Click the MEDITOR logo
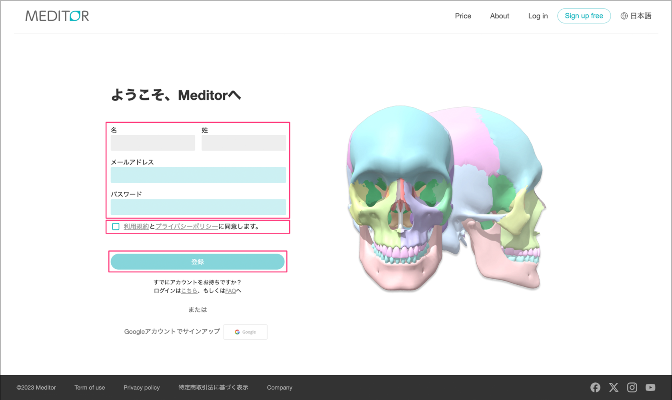Image resolution: width=672 pixels, height=400 pixels. tap(57, 16)
